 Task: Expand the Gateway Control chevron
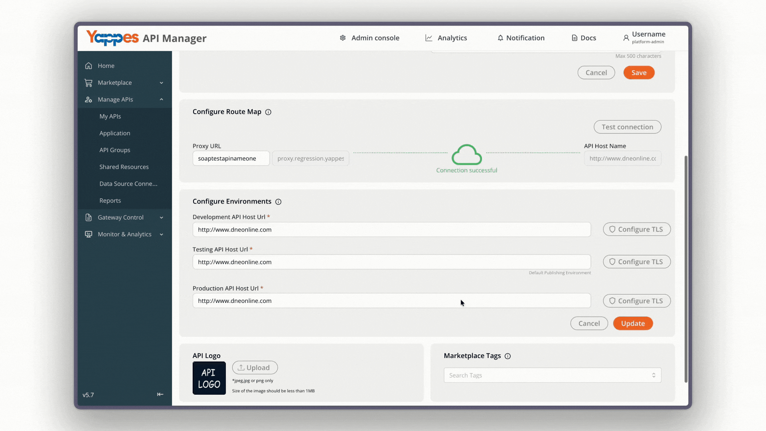(x=162, y=217)
